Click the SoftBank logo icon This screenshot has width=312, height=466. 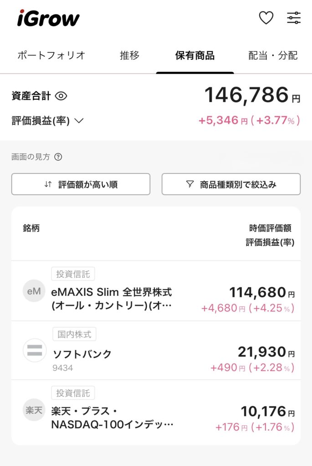tap(35, 350)
